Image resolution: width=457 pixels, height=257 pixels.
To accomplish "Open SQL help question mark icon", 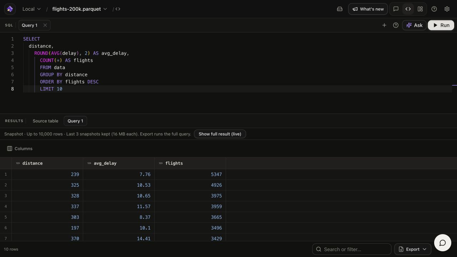I will point(396,25).
